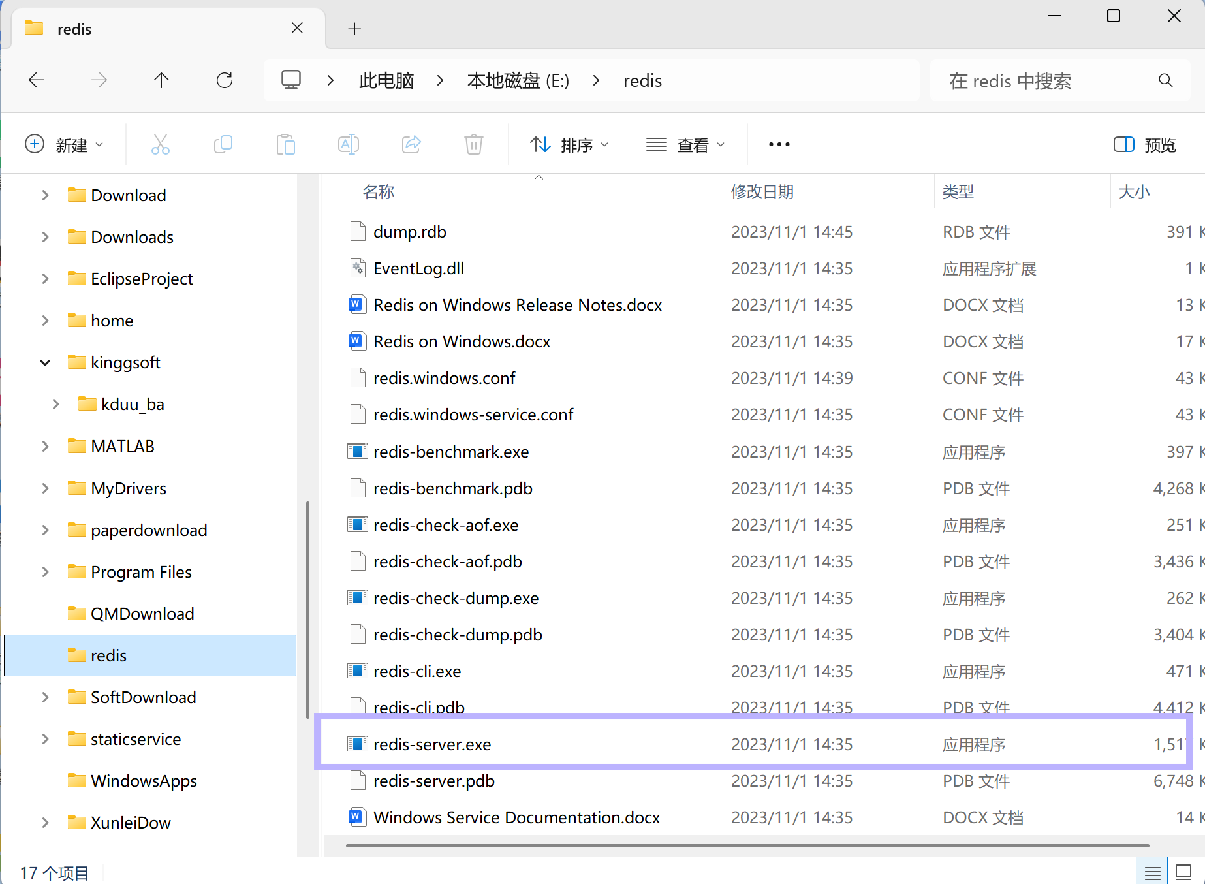This screenshot has width=1205, height=884.
Task: Click the Rename icon in toolbar
Action: [349, 144]
